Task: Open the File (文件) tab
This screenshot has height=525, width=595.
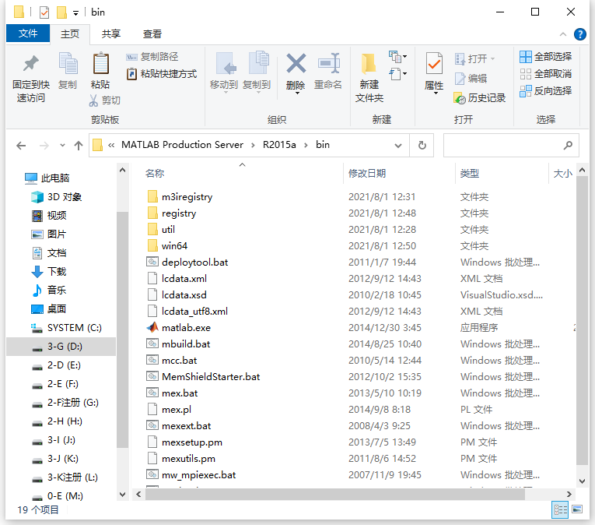Action: pyautogui.click(x=28, y=33)
